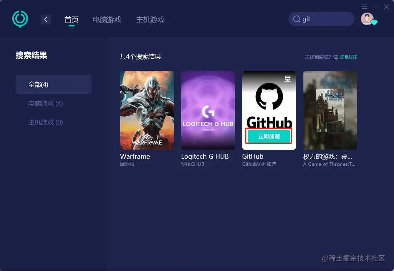The width and height of the screenshot is (394, 271).
Task: Click the 罗技GHUB subtitle text
Action: coord(193,164)
